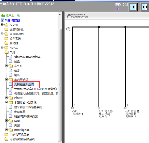Click the 音响和可视系统 folder icon
Viewport: 149px width, 143px height.
click(x=6, y=135)
